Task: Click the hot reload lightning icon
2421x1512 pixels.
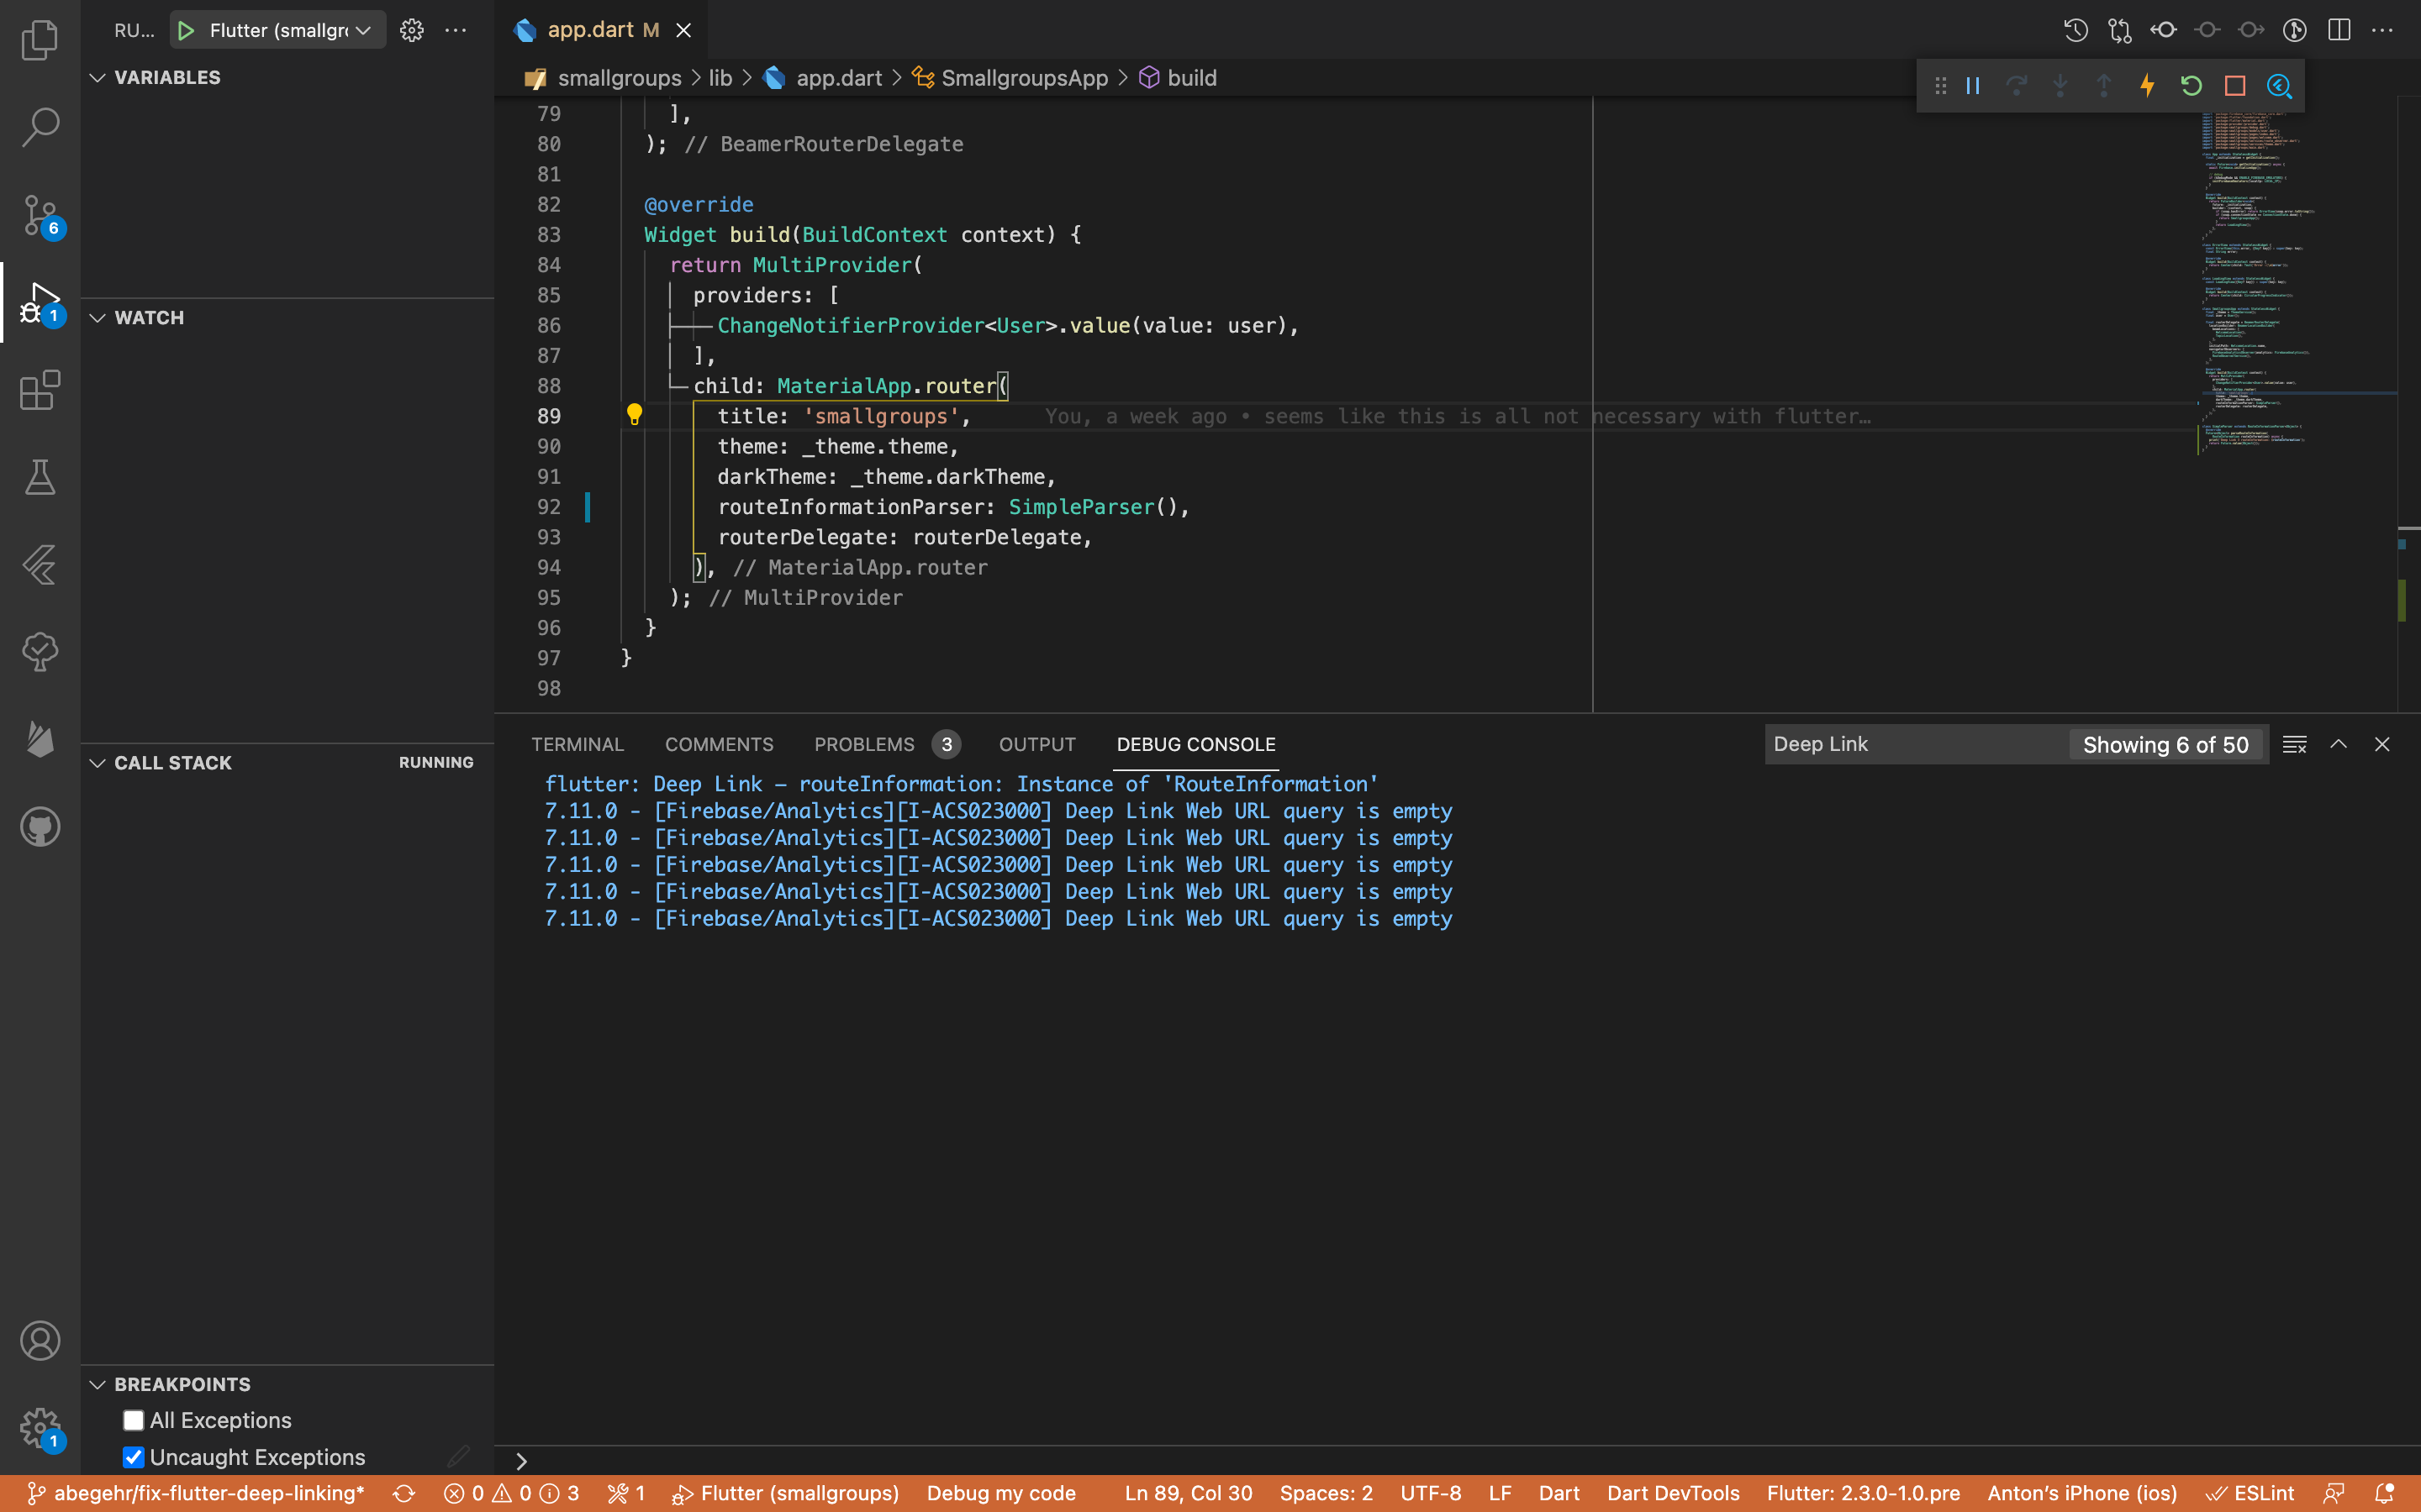Action: click(2147, 86)
